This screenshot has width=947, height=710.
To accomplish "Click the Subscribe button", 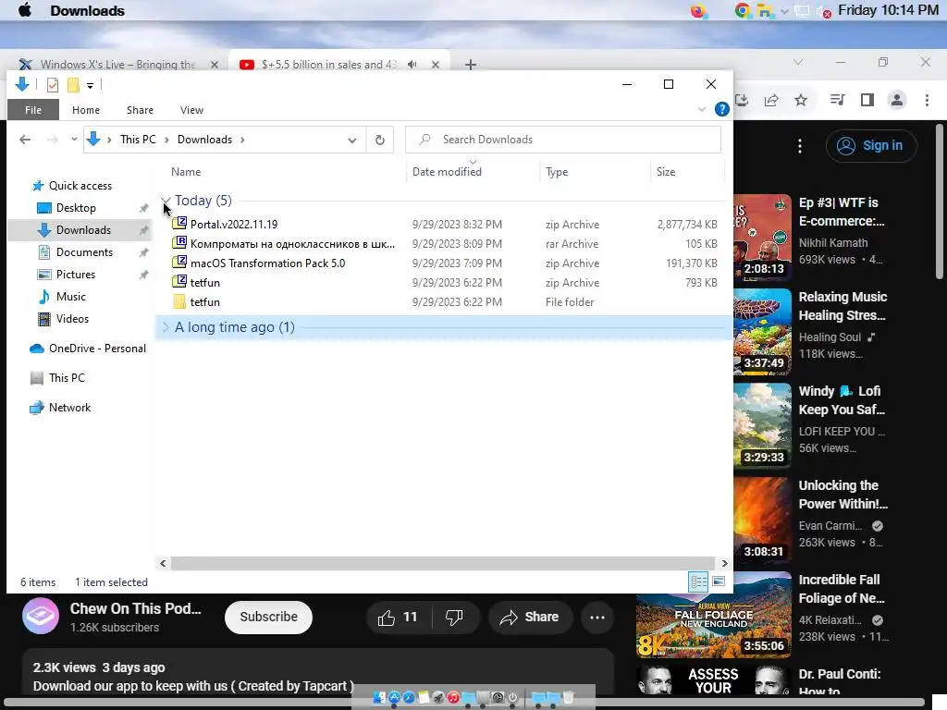I will click(269, 617).
